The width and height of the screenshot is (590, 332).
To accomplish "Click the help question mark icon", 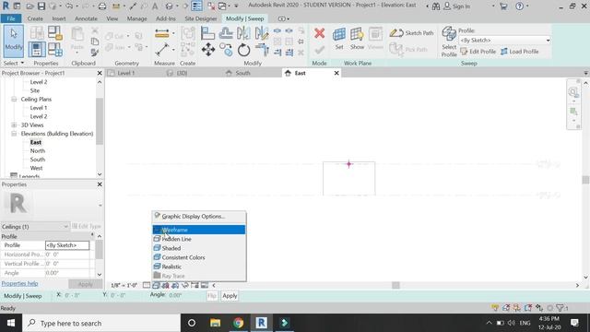I will point(519,6).
